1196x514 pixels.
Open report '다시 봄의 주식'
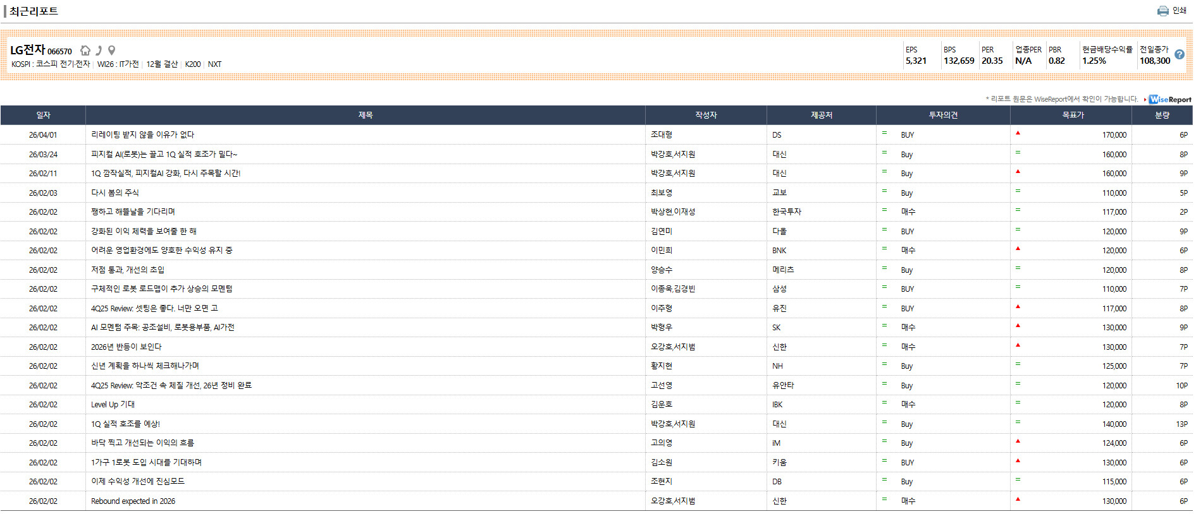point(114,193)
